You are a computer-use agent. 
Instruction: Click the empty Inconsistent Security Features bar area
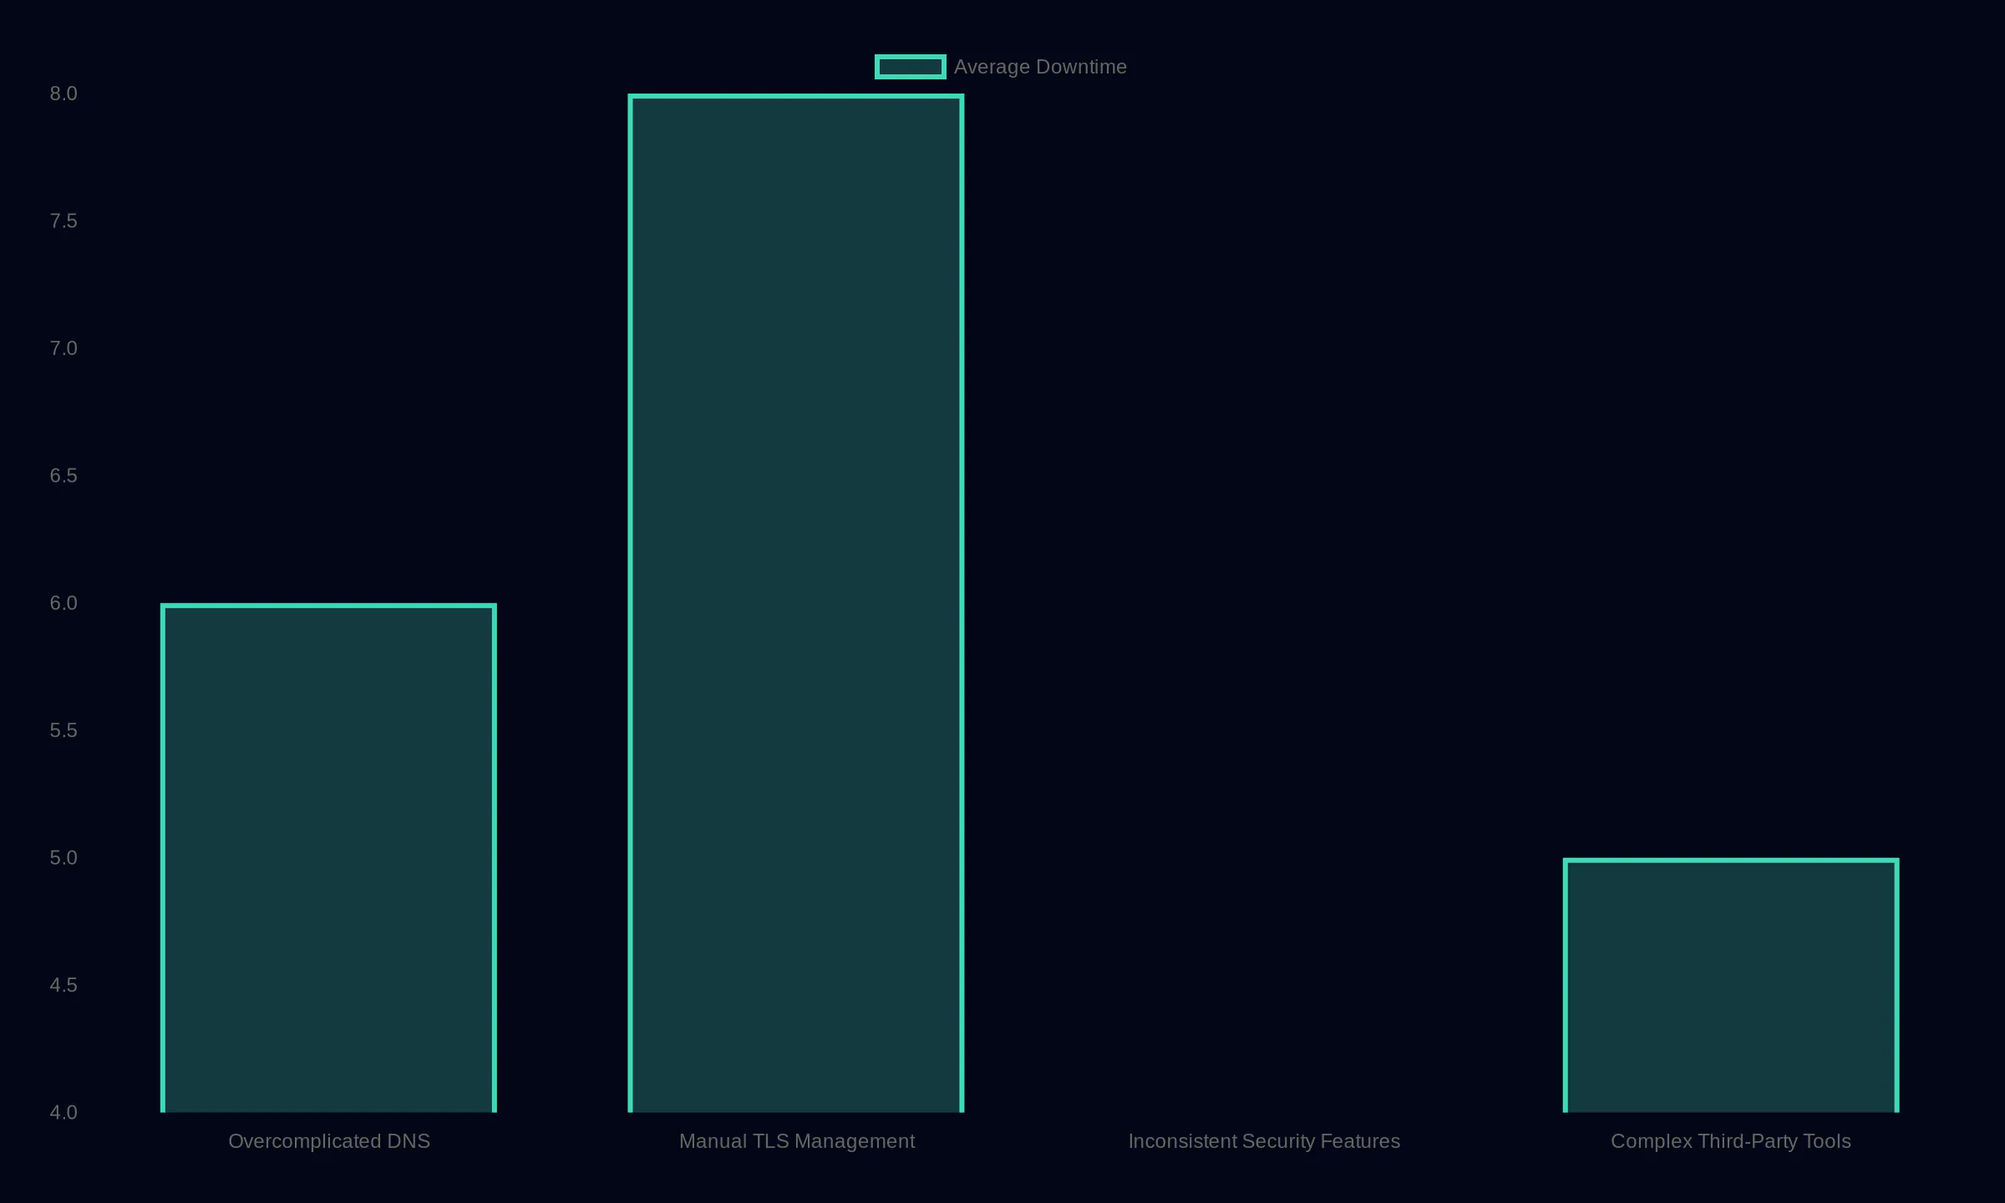pyautogui.click(x=1264, y=961)
